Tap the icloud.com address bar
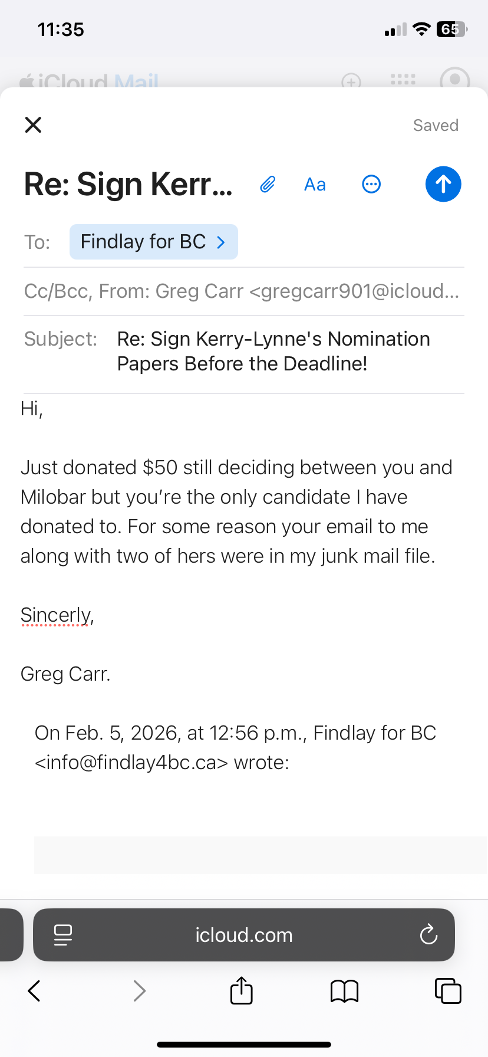This screenshot has height=1057, width=488. click(244, 935)
